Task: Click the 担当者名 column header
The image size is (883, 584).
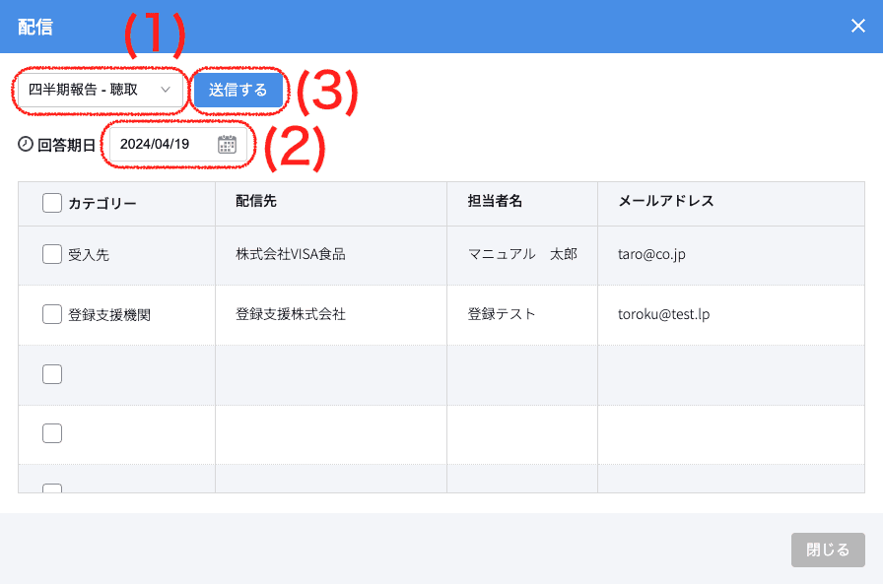Action: coord(495,202)
